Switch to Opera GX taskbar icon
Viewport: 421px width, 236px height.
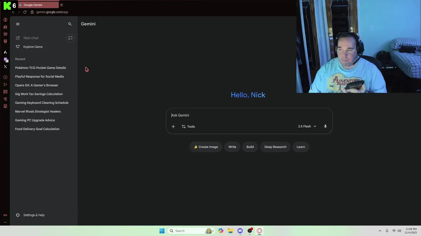tap(260, 231)
